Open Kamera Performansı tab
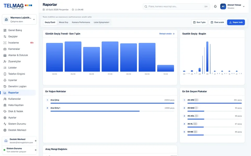Screen dimensions: 251x156 point(81,22)
